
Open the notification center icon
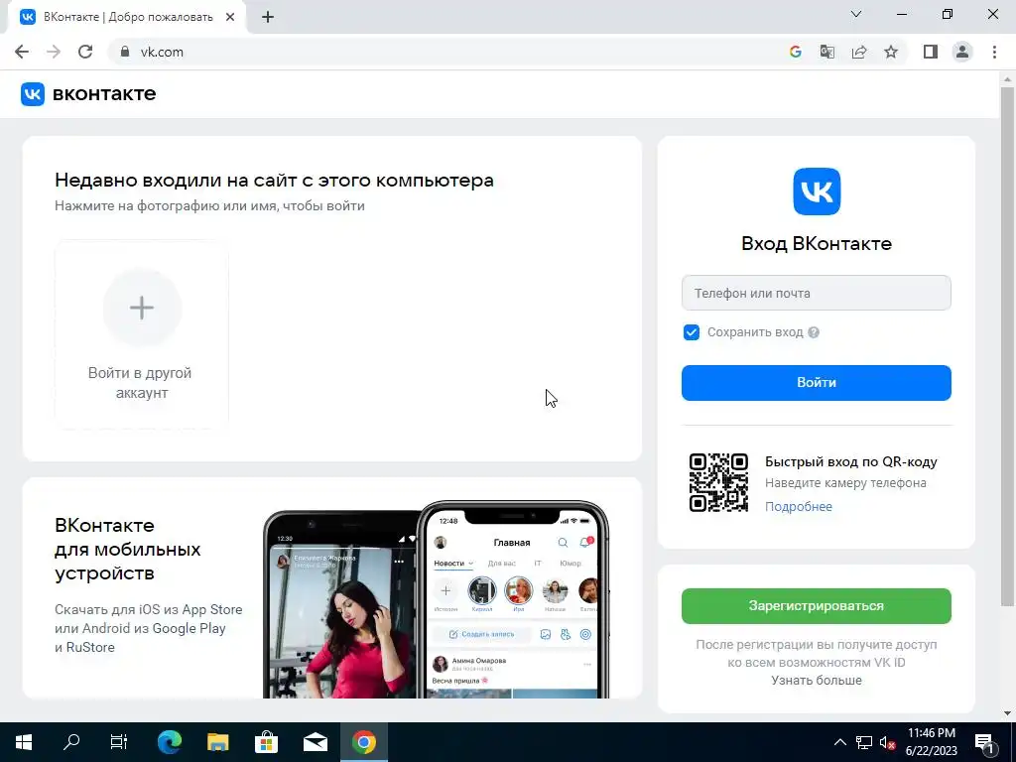click(984, 742)
